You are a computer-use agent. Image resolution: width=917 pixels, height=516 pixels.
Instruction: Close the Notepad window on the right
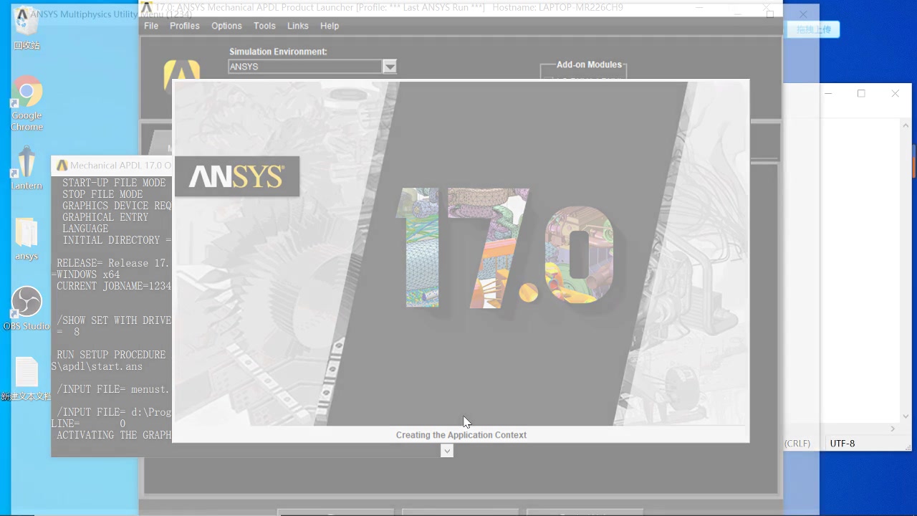(895, 93)
